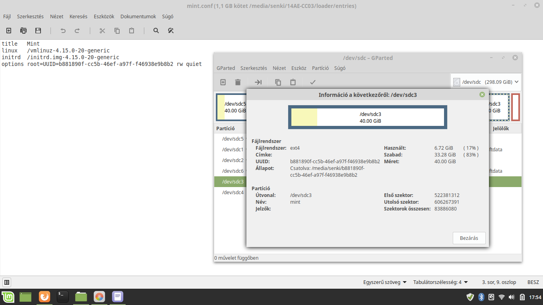Click the Partíció column header

pyautogui.click(x=225, y=129)
